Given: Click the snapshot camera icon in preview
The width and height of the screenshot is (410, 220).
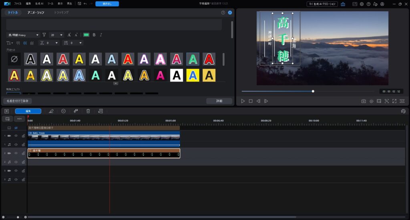Looking at the screenshot, I should [x=364, y=101].
